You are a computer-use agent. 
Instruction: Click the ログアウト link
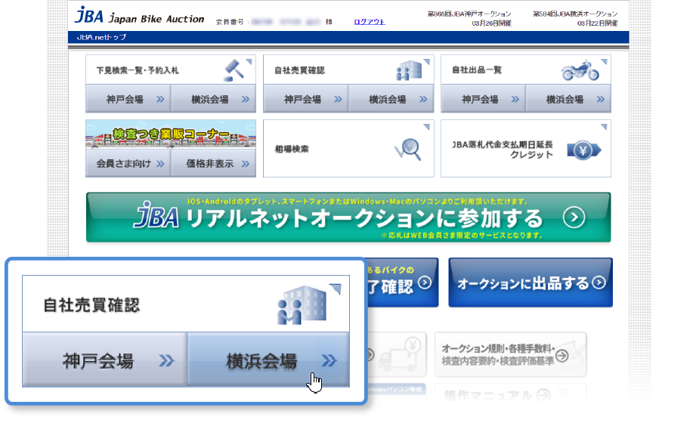click(x=370, y=22)
